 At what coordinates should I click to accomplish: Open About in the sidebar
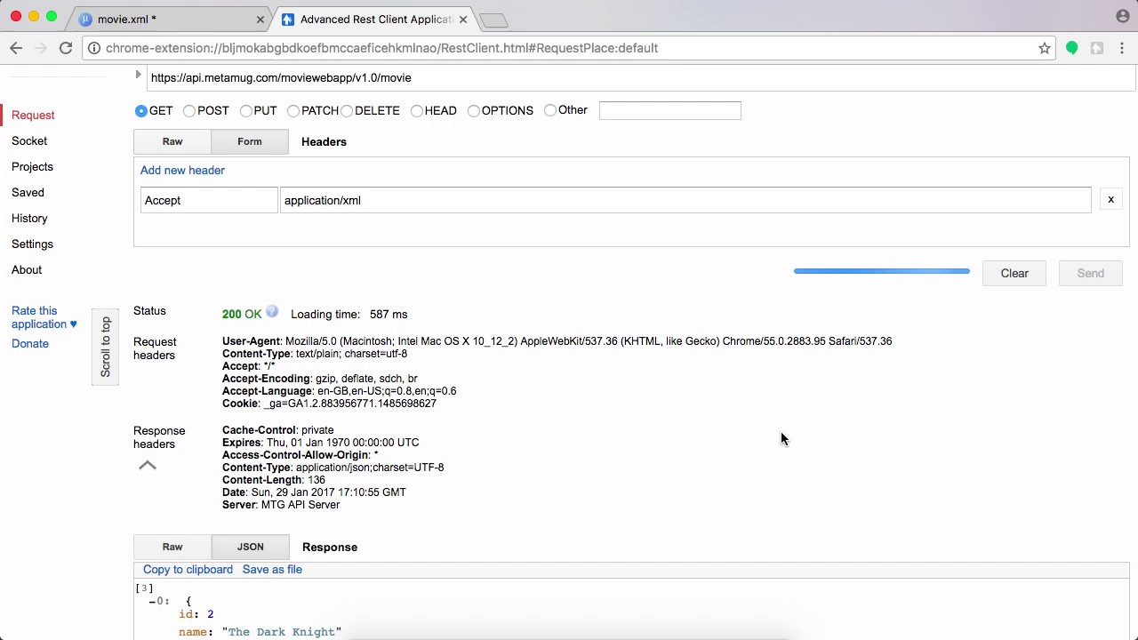click(27, 269)
